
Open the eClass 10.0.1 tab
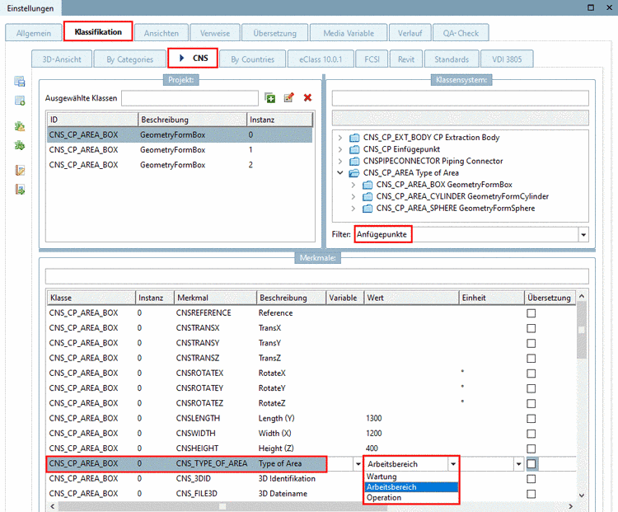click(x=326, y=59)
